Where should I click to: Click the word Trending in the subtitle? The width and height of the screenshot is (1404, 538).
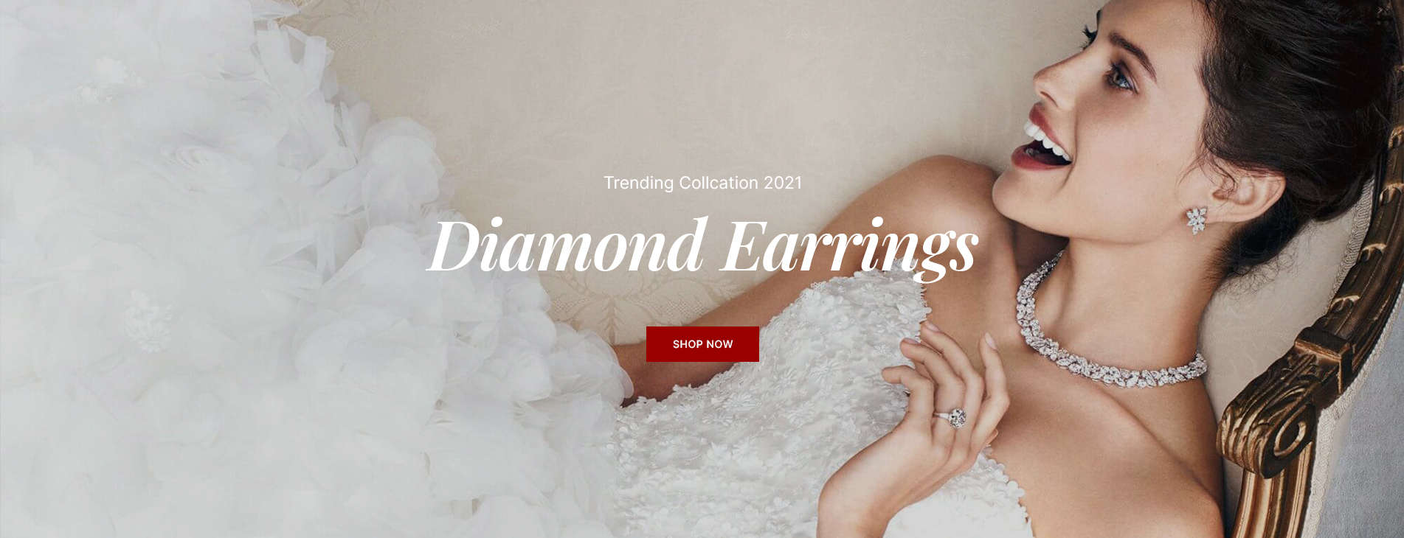point(639,184)
